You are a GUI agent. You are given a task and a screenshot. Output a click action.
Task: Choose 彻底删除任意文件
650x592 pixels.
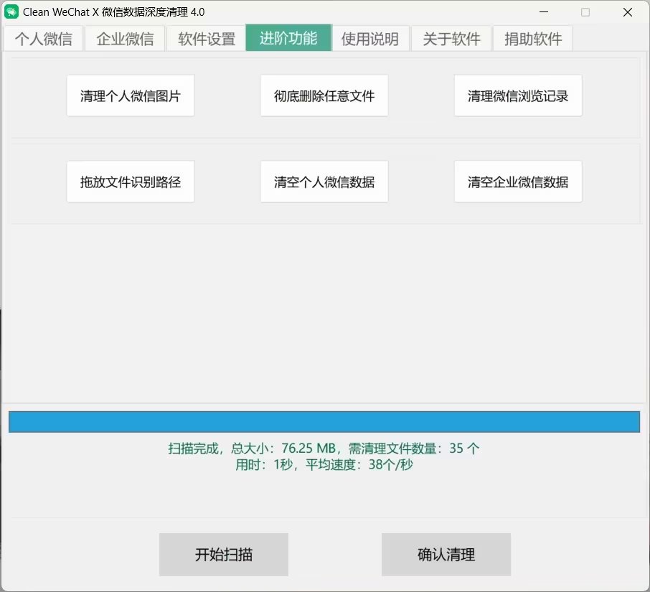tap(324, 95)
